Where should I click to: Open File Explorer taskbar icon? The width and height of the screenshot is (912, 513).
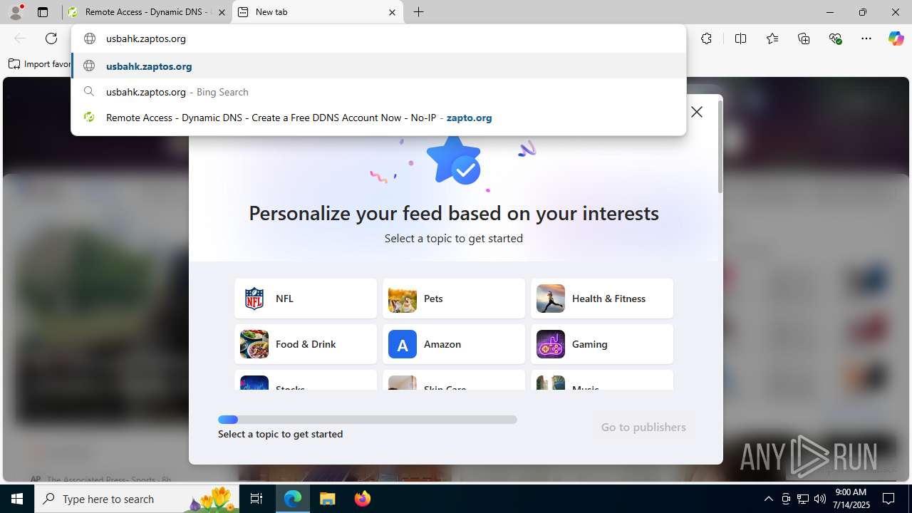click(328, 499)
